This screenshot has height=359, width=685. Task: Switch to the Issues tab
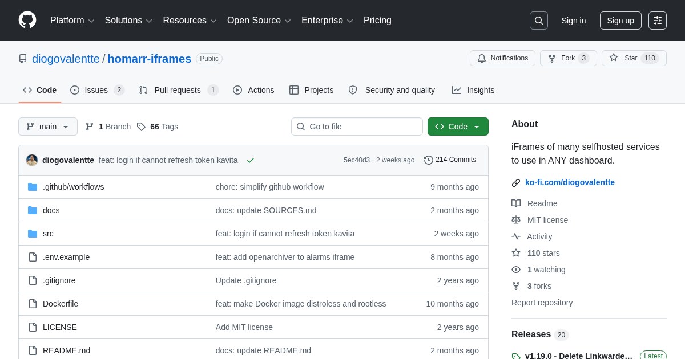point(98,90)
